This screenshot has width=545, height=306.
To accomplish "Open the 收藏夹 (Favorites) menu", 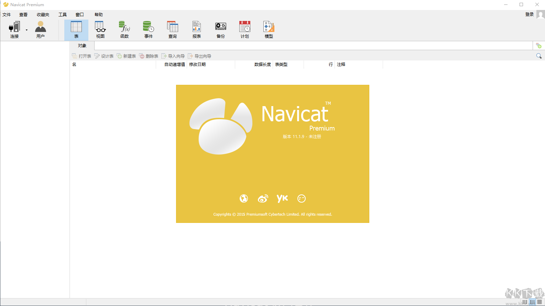I will [43, 14].
